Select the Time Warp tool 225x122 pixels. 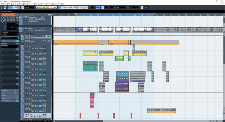[77, 7]
